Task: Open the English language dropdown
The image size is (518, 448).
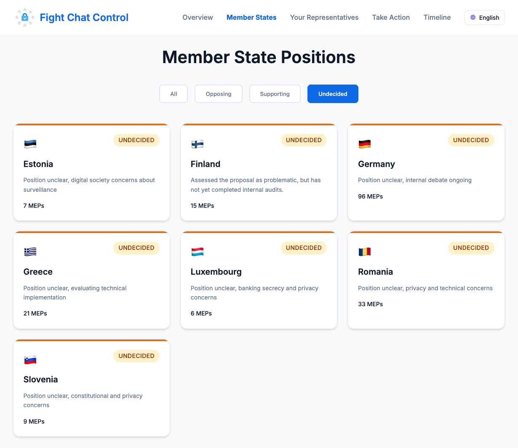Action: (484, 18)
